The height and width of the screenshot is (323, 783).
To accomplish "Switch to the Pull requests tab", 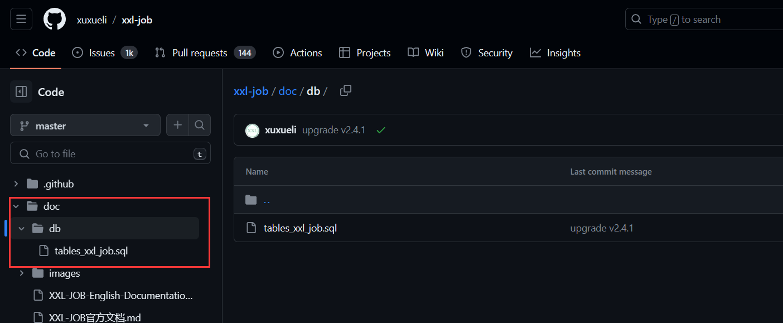I will (x=205, y=53).
